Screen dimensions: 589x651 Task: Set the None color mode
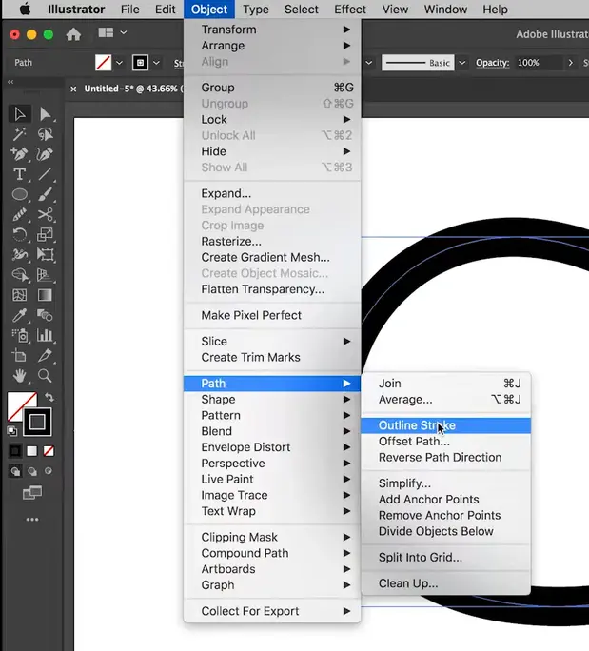(x=49, y=450)
